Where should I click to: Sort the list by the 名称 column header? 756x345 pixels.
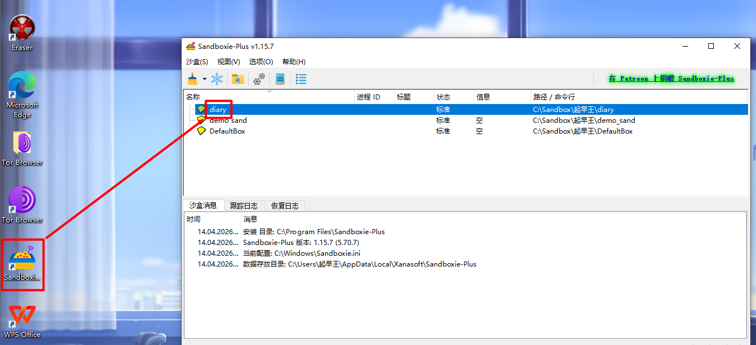(x=194, y=97)
